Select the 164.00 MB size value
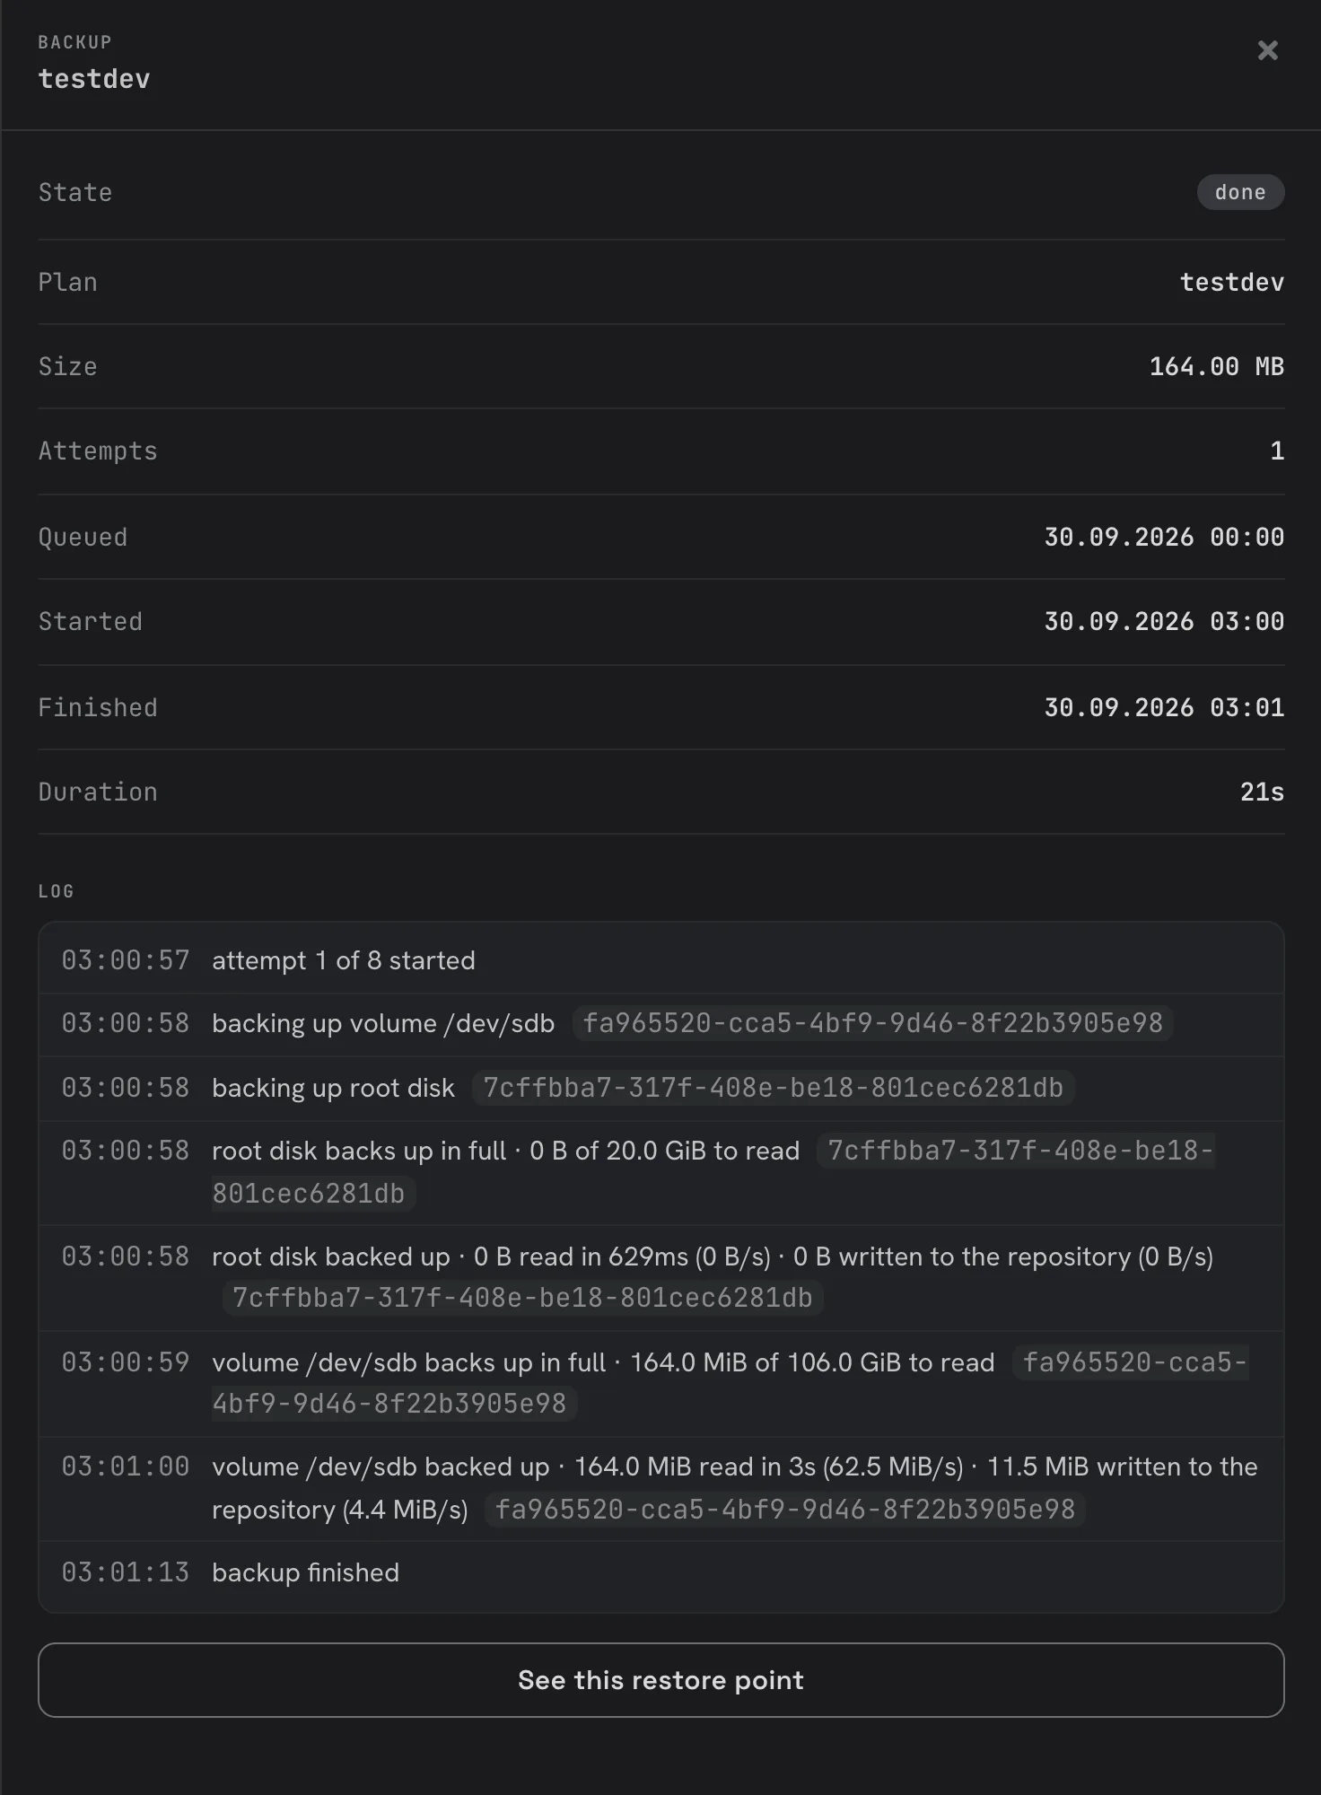Screen dimensions: 1321x1795 click(x=1216, y=366)
